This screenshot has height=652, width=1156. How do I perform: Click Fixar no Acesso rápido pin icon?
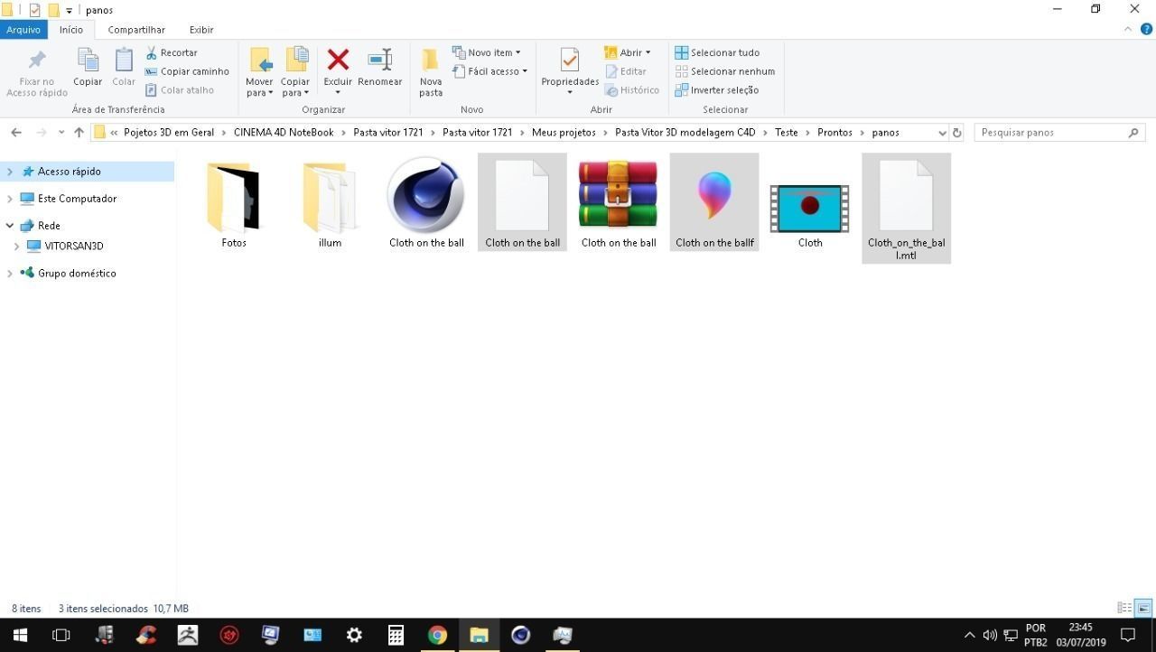(x=37, y=61)
